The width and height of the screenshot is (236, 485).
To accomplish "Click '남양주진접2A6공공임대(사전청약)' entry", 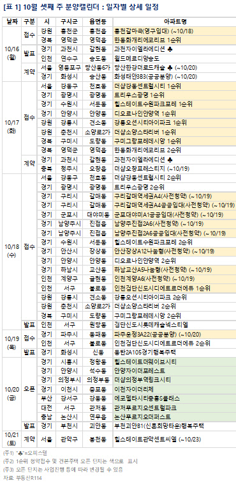I will point(158,233).
